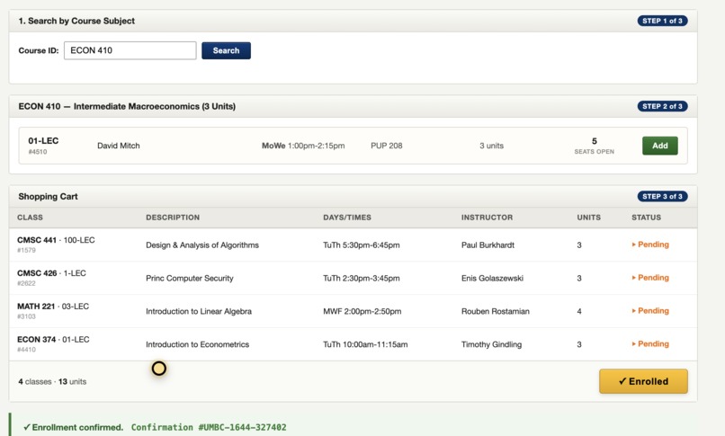Click the Course ID input field
Viewport: 725px width, 436px height.
point(130,50)
